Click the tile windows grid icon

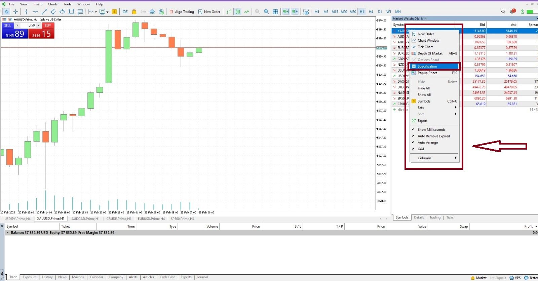[x=275, y=12]
